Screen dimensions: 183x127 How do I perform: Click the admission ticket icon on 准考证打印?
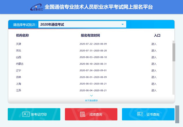pyautogui.click(x=26, y=114)
